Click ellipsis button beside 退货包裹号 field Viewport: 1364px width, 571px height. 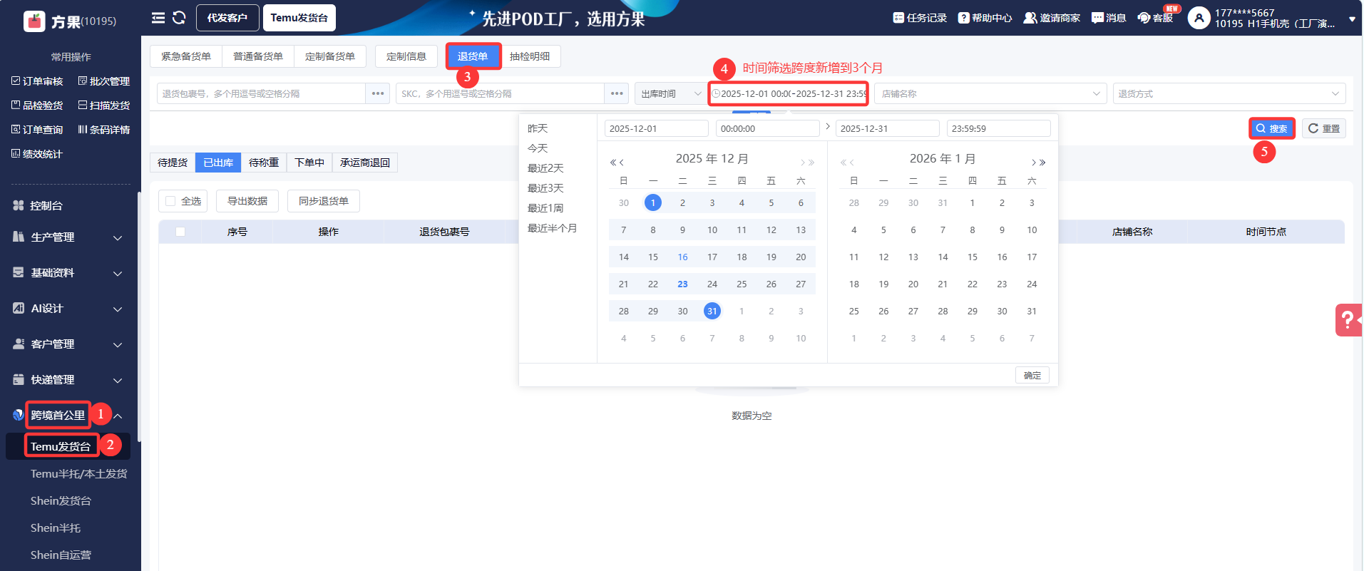point(378,93)
